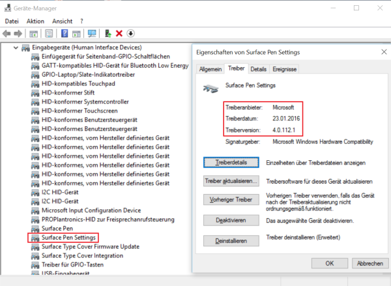Click the Deaktivieren button
This screenshot has height=286, width=391.
(x=231, y=220)
